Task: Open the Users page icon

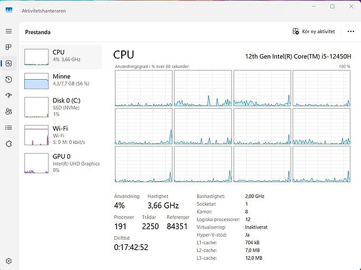Action: coord(9,112)
